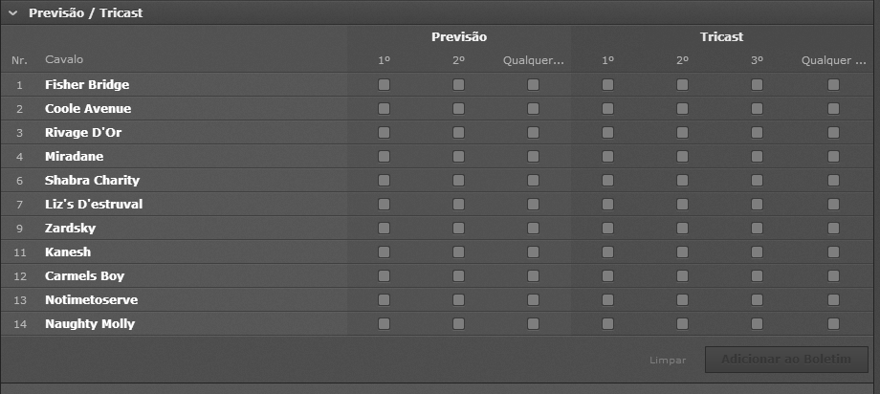This screenshot has width=880, height=394.
Task: Click the Cavalo column header
Action: [x=64, y=60]
